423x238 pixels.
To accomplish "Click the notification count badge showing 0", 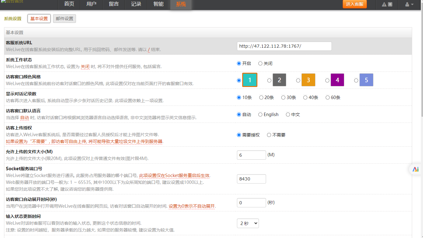I will (x=391, y=5).
